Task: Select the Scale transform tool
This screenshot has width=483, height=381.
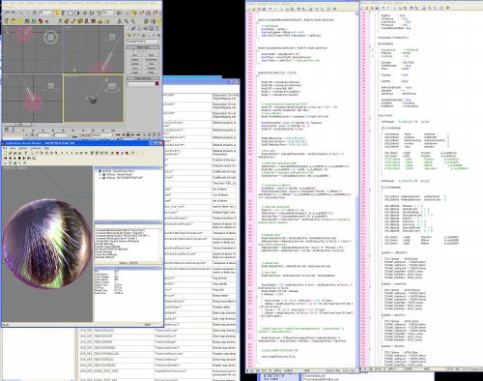Action: (99, 13)
